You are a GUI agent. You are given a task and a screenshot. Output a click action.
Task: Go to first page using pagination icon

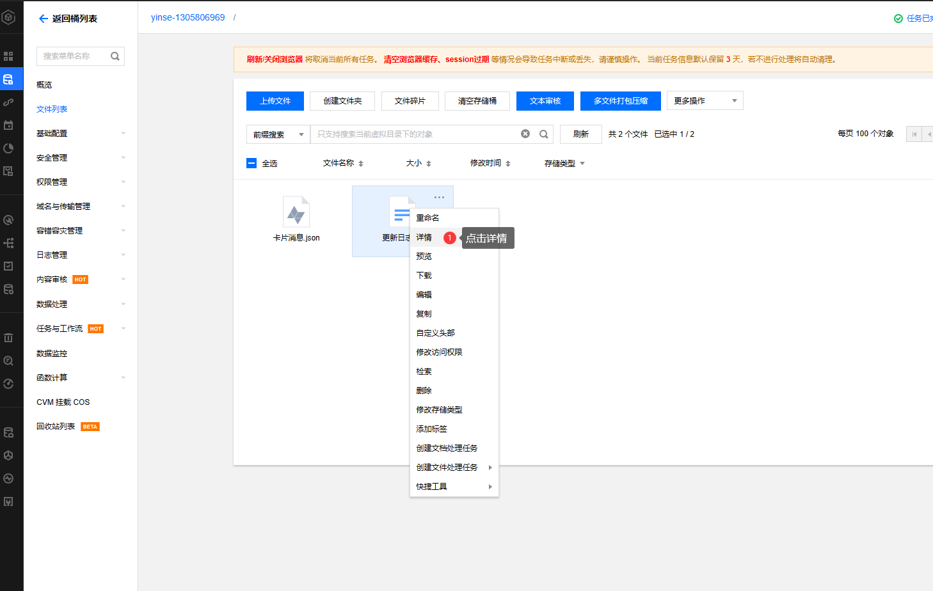point(914,134)
